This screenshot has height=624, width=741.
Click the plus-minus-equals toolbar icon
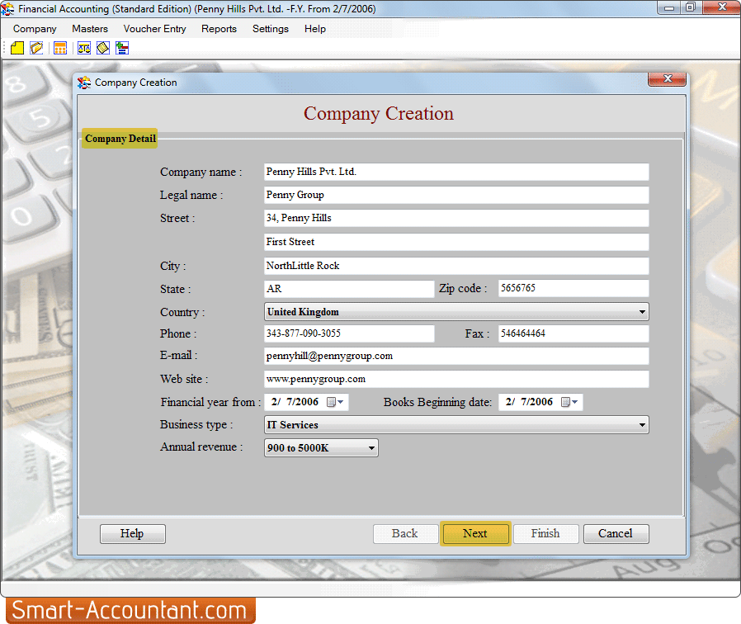122,48
